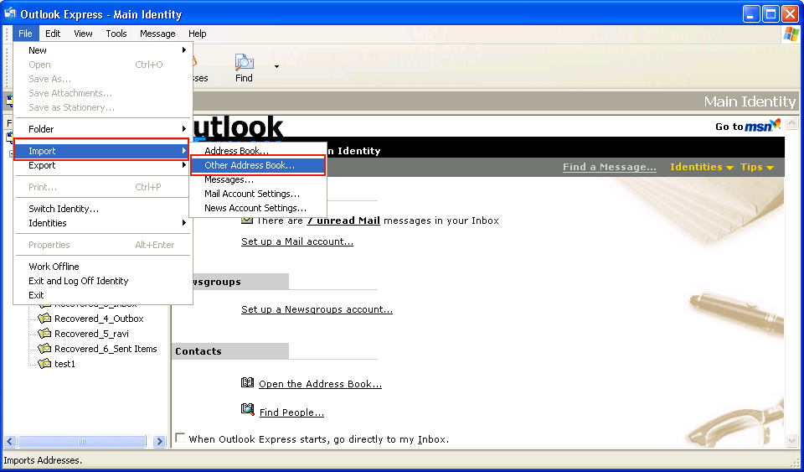This screenshot has height=472, width=804.
Task: Click the Recovered_5_ravi folder icon
Action: point(45,334)
